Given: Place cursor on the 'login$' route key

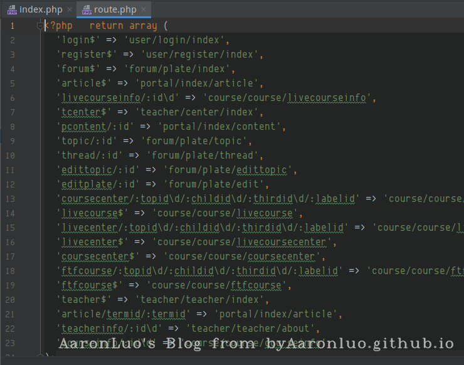Looking at the screenshot, I should click(x=77, y=40).
